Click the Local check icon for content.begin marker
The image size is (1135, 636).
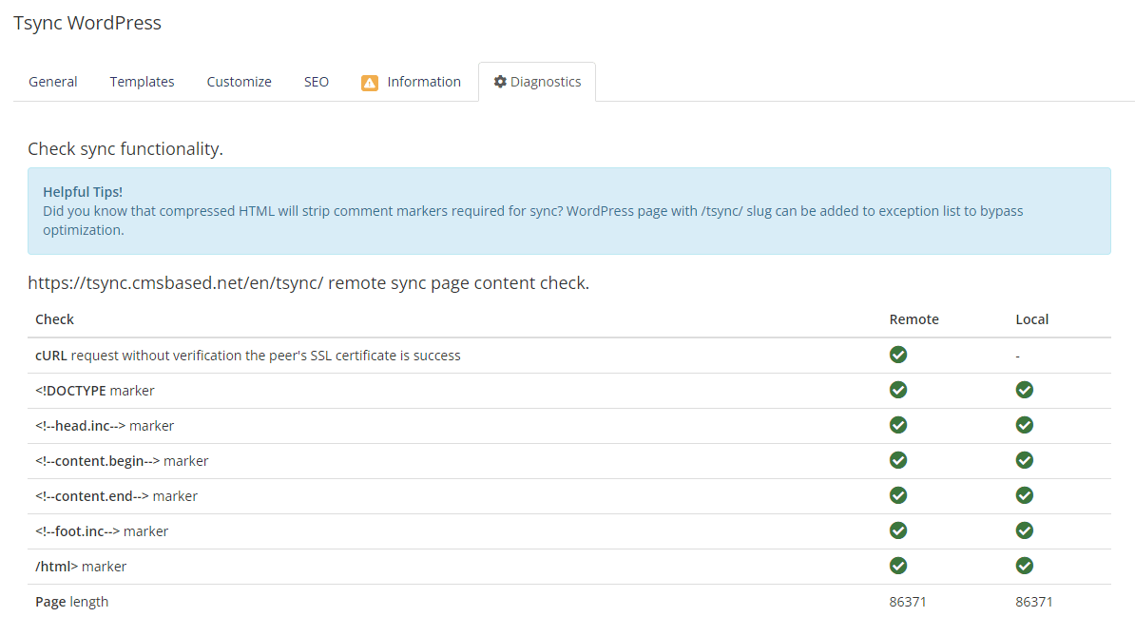click(x=1024, y=460)
